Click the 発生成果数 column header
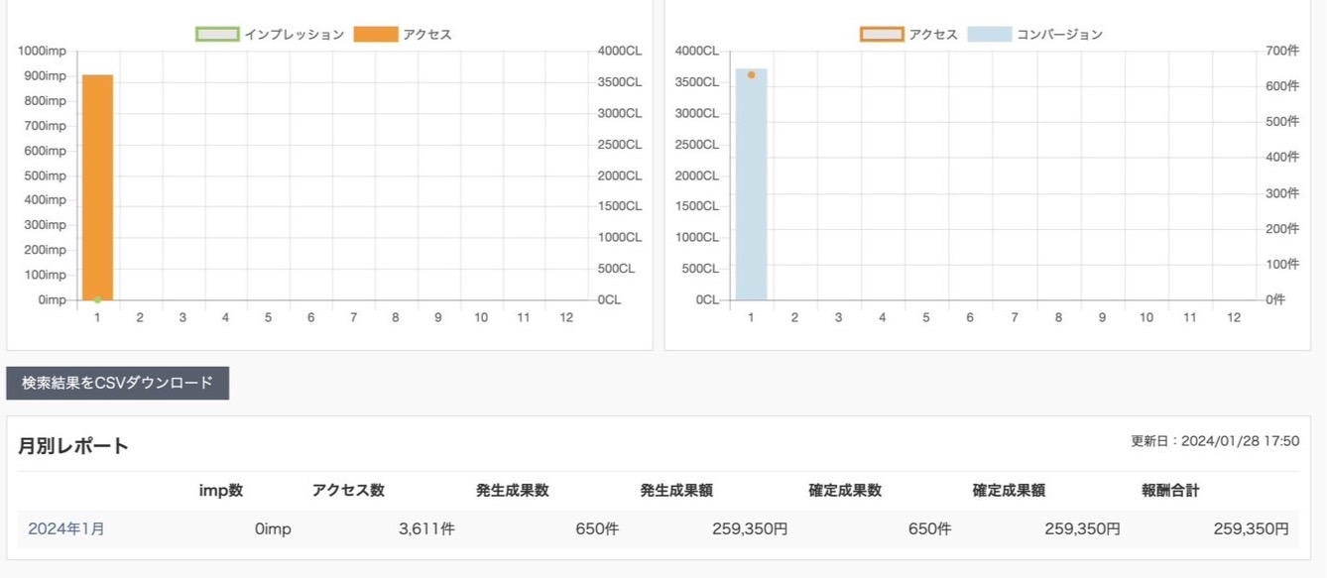The width and height of the screenshot is (1327, 578). (512, 491)
